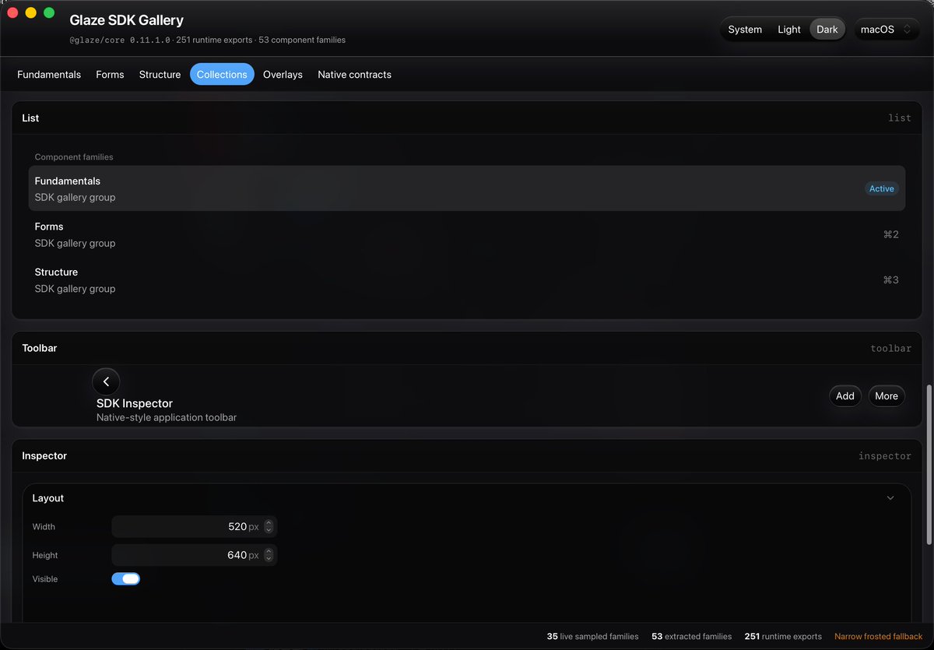Open the macOS platform dropdown
This screenshot has height=650, width=934.
click(887, 30)
